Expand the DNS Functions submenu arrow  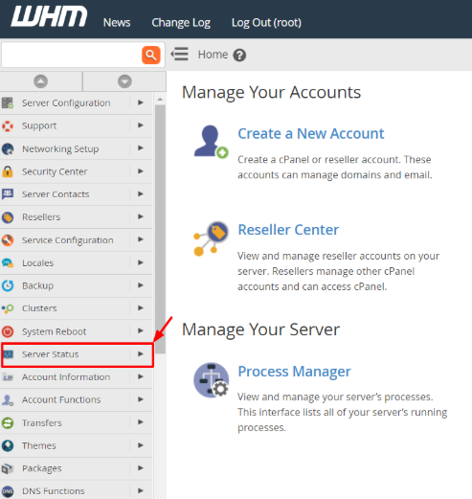pos(141,490)
